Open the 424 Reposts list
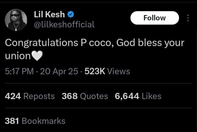Screen dimensions: 197x132 (30, 96)
